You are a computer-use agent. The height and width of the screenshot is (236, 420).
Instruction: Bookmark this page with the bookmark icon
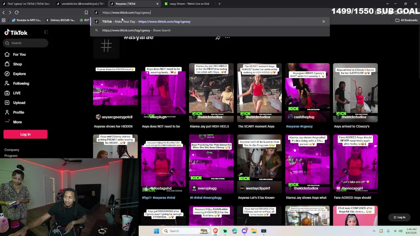(x=86, y=12)
